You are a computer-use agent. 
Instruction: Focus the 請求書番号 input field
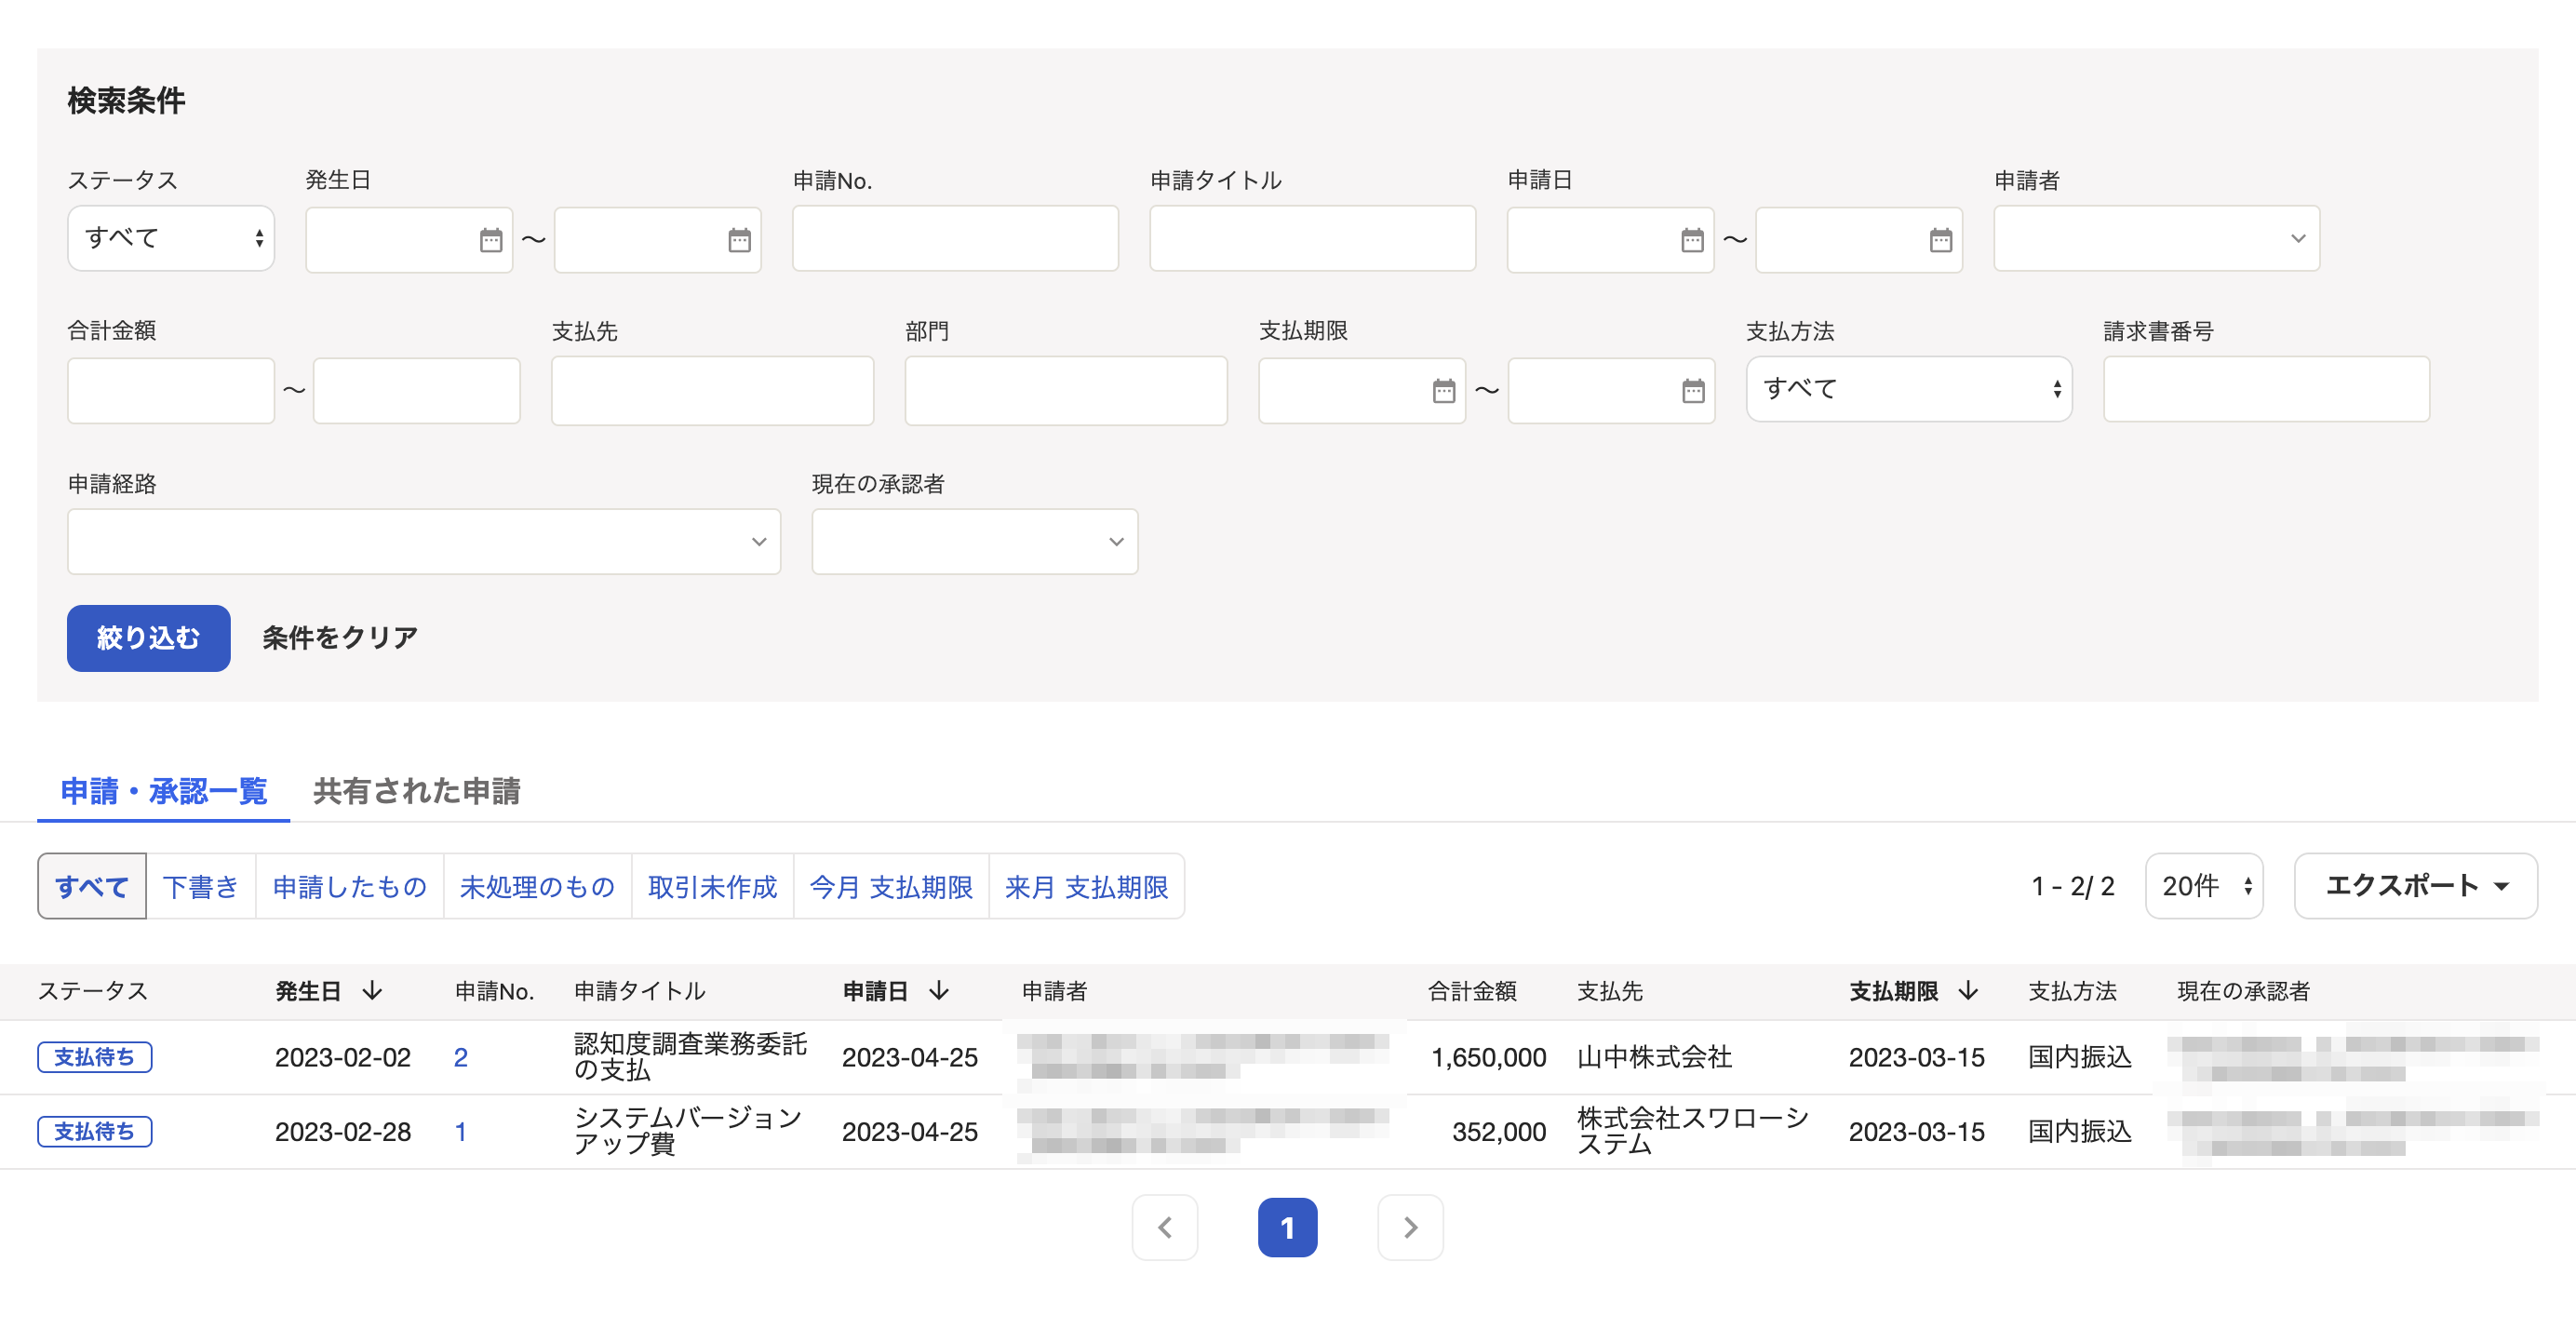point(2266,389)
